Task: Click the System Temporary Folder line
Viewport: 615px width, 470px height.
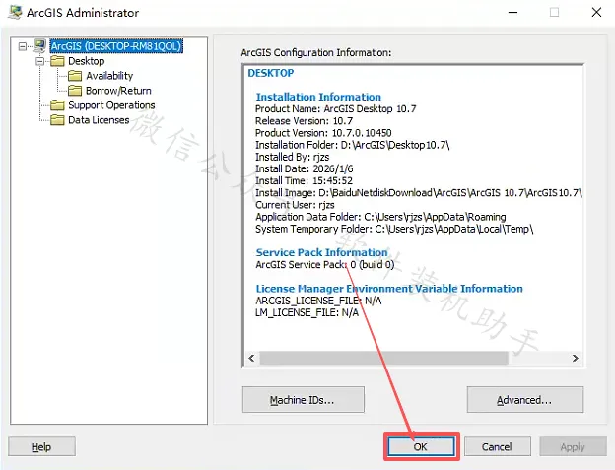Action: (x=394, y=229)
